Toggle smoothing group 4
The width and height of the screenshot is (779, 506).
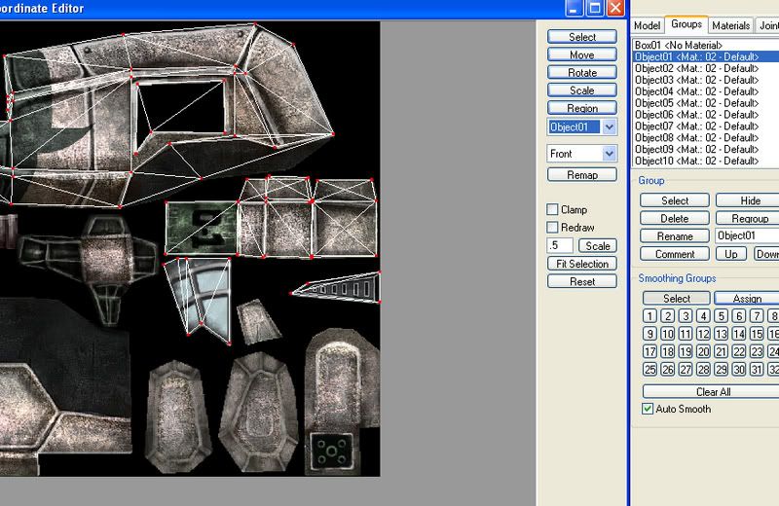(703, 316)
